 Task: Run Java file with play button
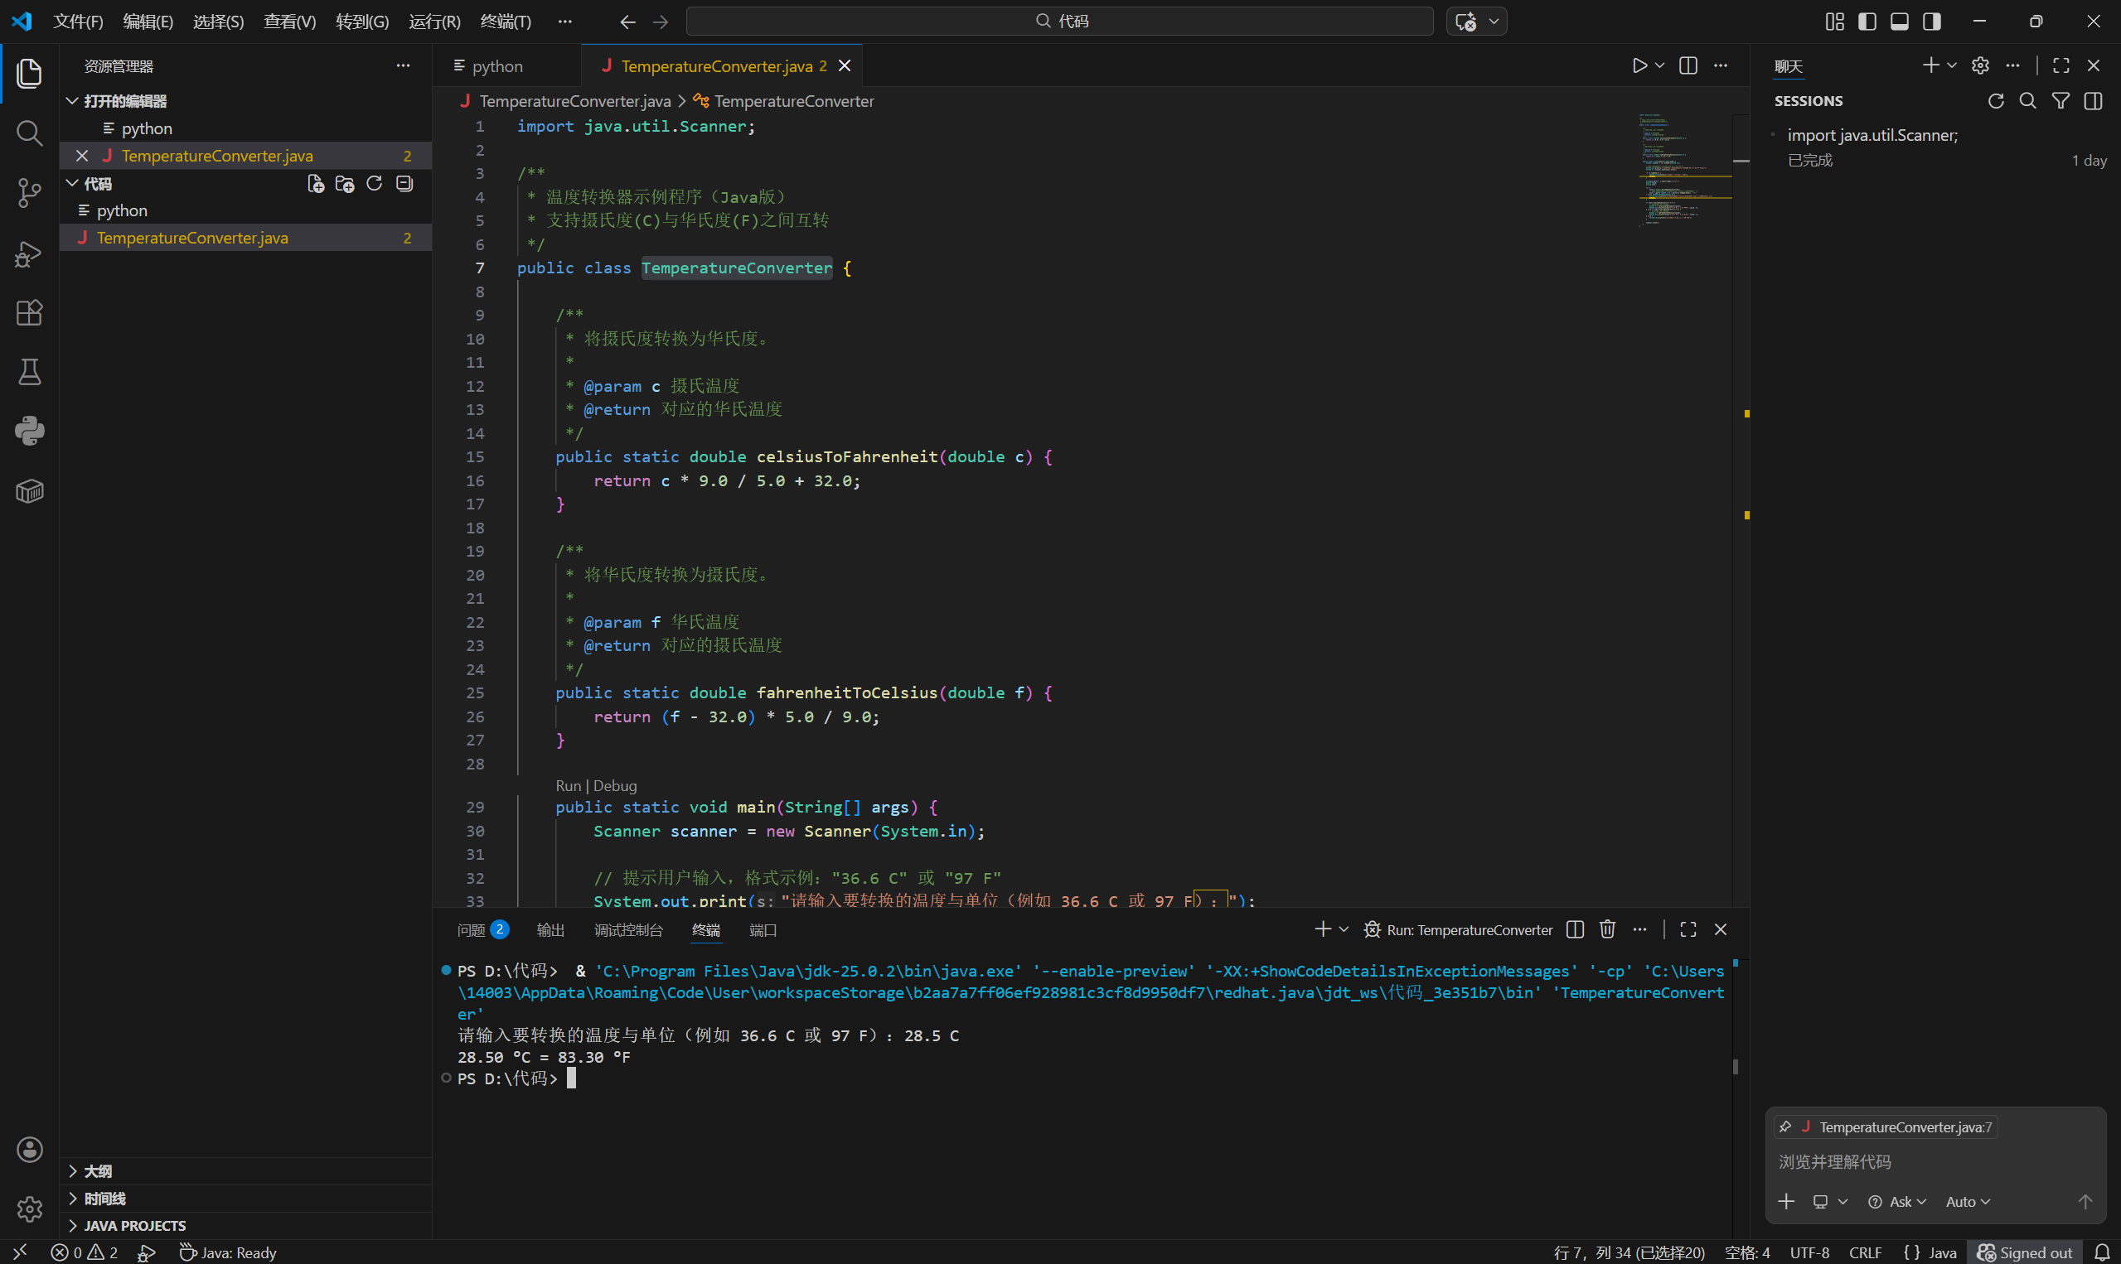[x=1639, y=65]
